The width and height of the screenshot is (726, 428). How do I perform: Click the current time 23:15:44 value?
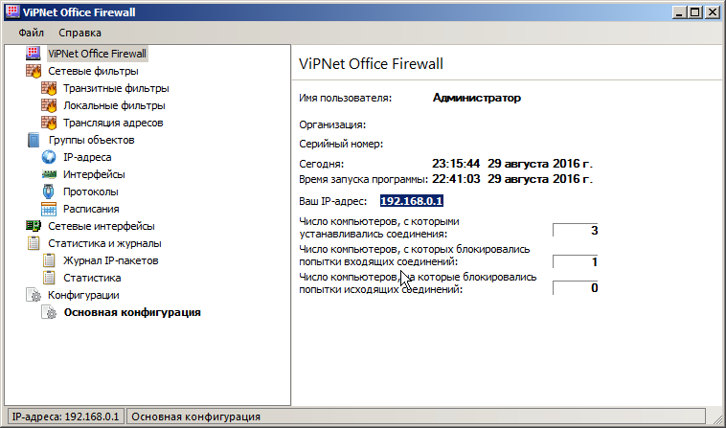[456, 164]
